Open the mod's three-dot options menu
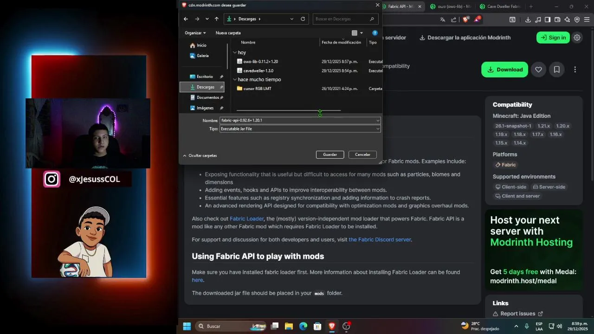This screenshot has height=334, width=594. point(575,70)
